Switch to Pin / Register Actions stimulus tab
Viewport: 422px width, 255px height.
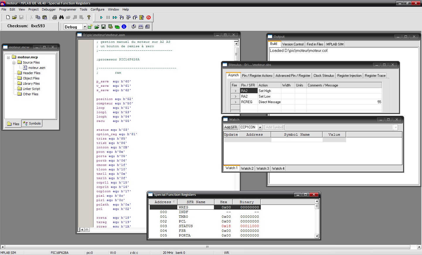click(257, 76)
